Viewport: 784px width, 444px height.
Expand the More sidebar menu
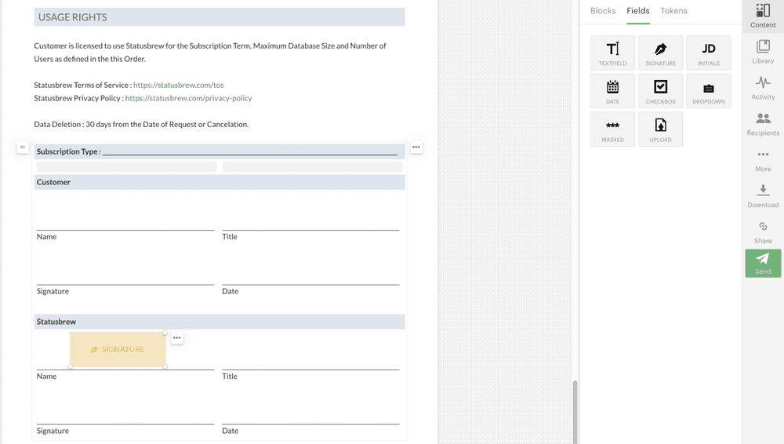tap(763, 160)
